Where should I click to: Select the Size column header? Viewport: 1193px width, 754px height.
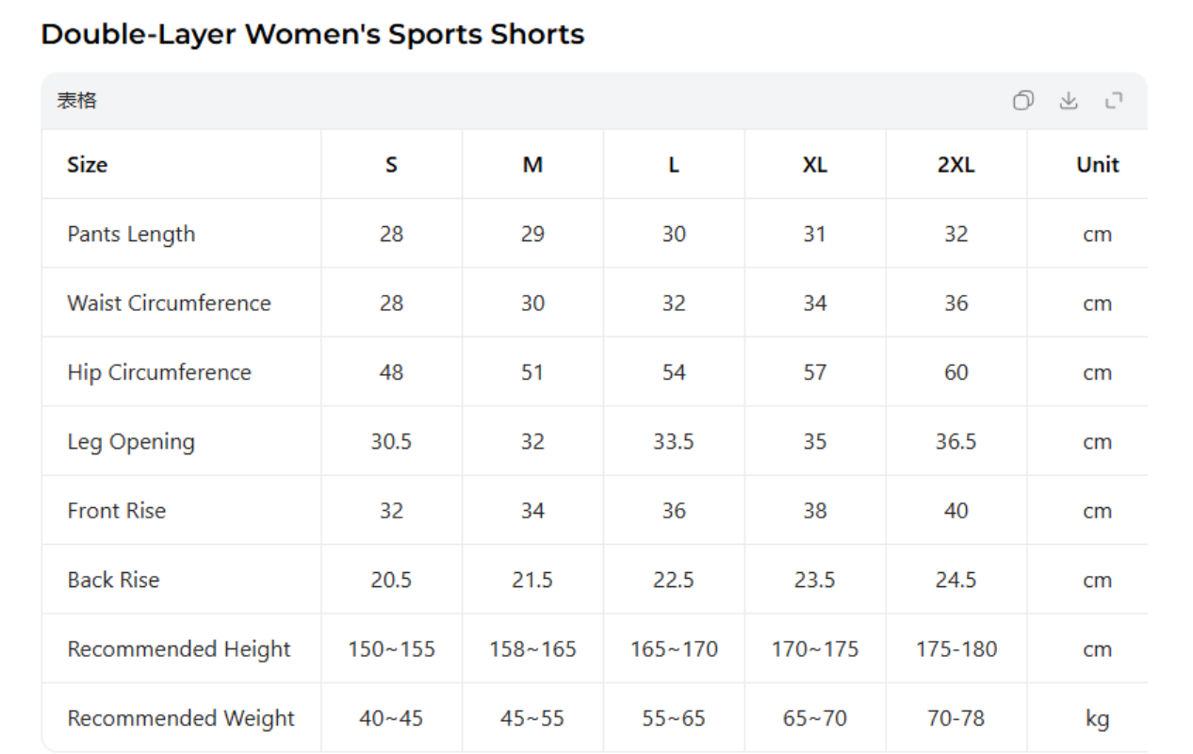(87, 164)
